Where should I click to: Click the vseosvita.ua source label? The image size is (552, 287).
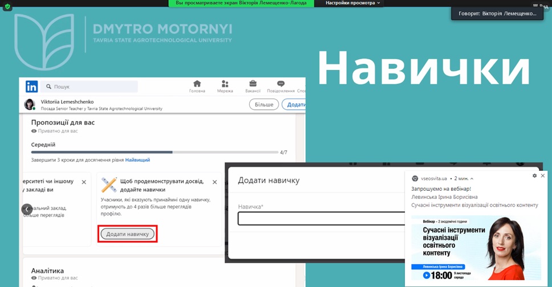434,179
